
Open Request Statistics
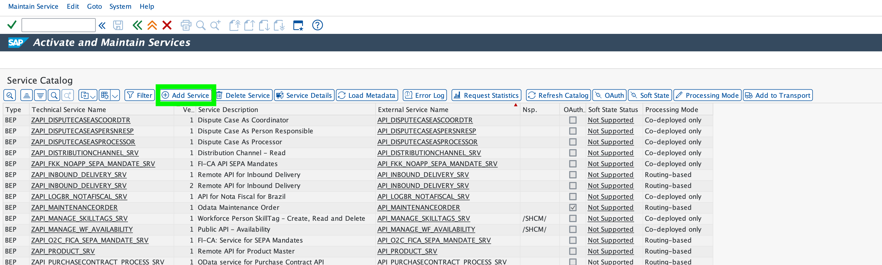point(486,95)
